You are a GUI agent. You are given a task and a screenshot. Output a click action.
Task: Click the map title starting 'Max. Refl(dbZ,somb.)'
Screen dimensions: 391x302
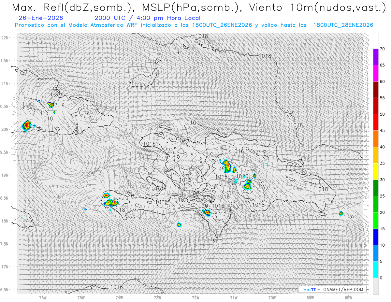point(199,8)
